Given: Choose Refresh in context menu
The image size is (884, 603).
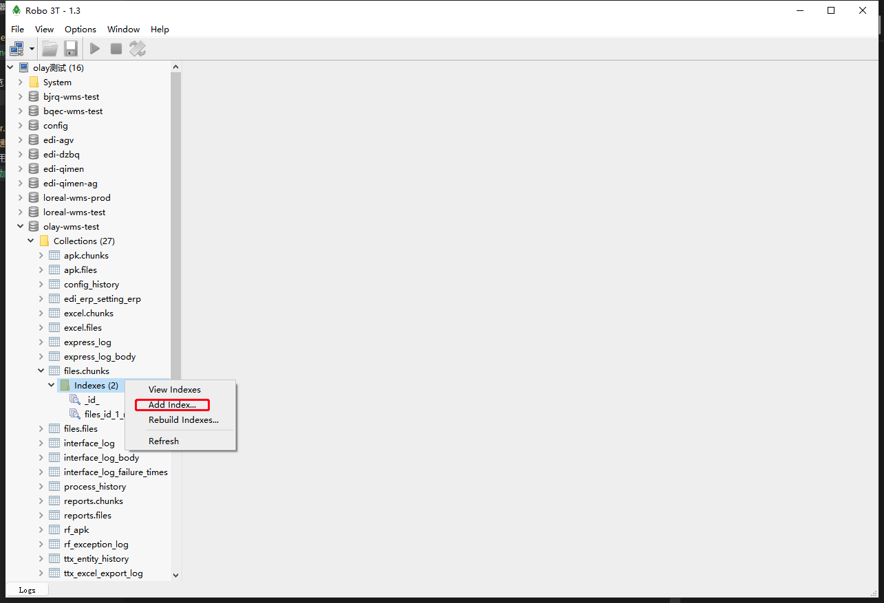Looking at the screenshot, I should click(x=164, y=441).
